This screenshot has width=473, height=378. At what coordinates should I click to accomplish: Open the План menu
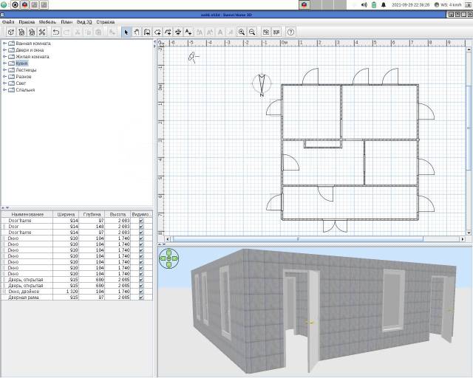(x=67, y=22)
